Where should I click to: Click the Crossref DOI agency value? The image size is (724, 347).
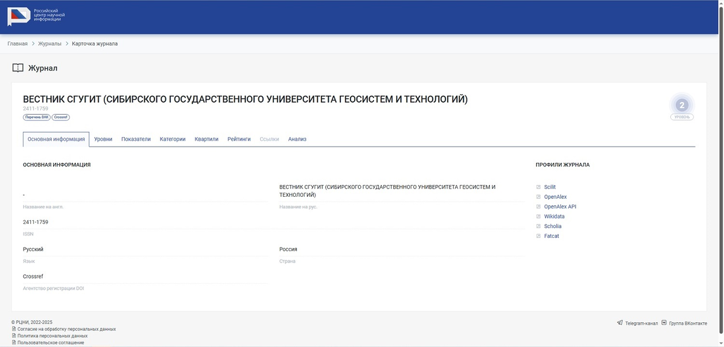33,276
